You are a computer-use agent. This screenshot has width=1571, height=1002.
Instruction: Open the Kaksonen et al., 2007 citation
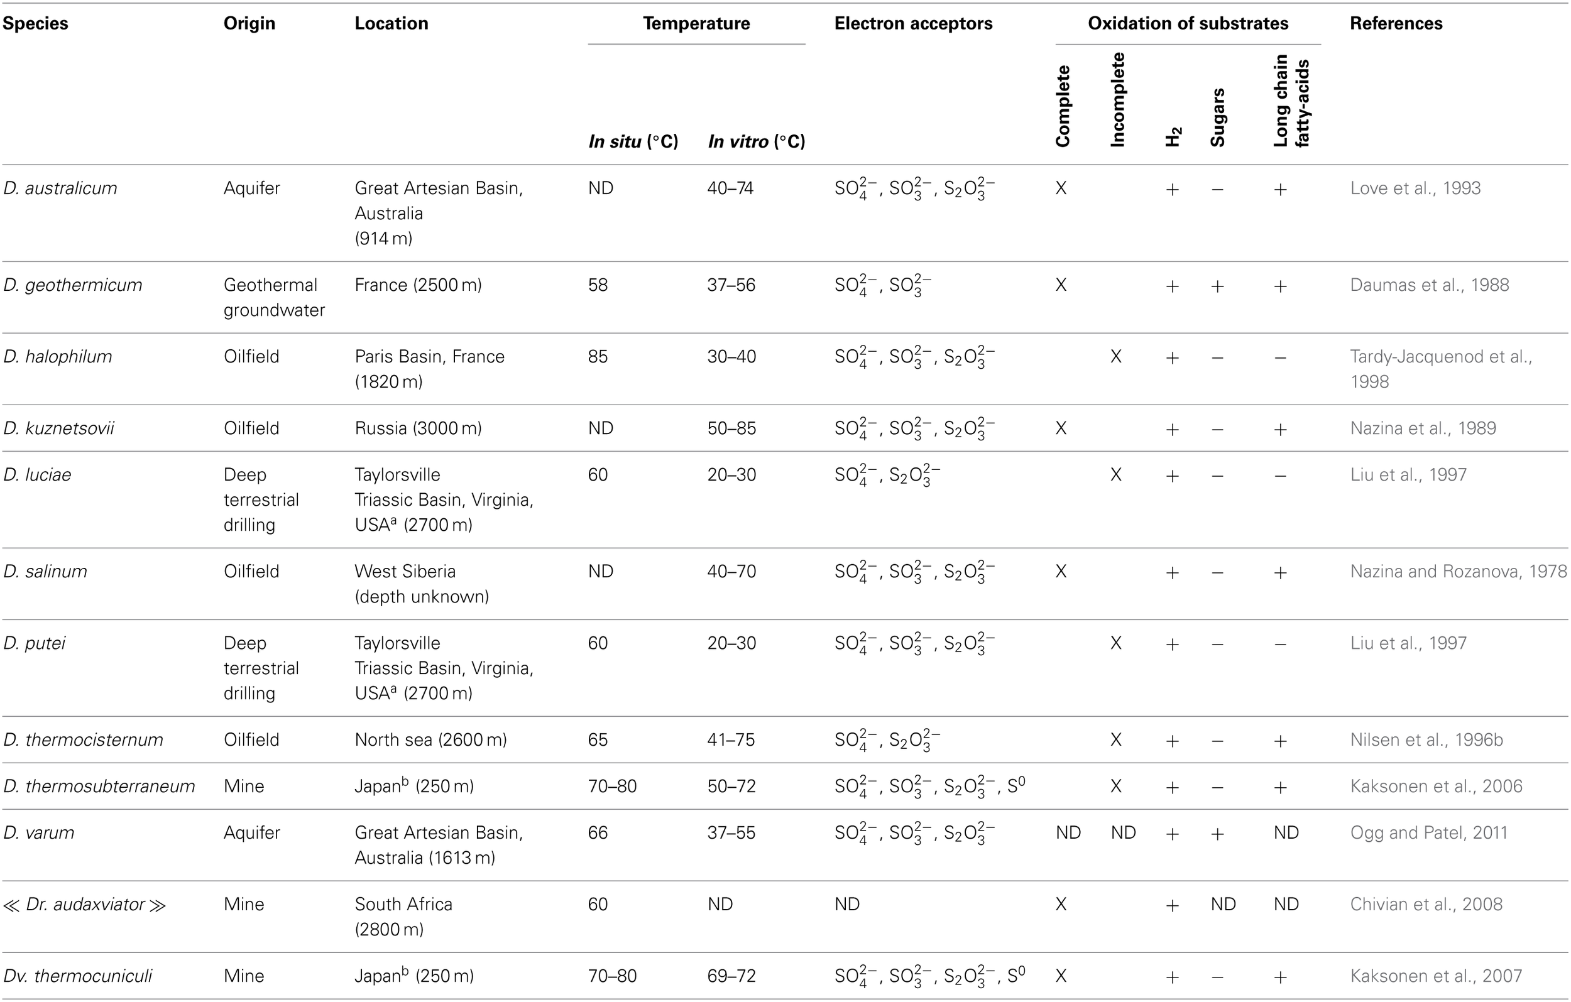click(1436, 976)
